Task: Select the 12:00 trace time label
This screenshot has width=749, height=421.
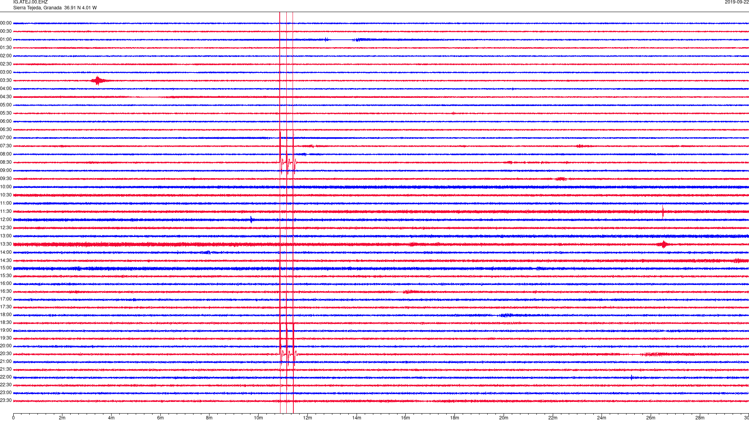Action: click(x=6, y=219)
